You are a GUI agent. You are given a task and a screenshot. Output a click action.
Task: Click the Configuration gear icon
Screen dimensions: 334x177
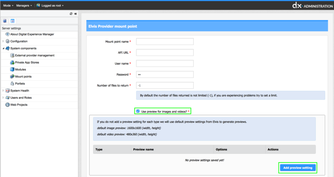[x=8, y=41]
